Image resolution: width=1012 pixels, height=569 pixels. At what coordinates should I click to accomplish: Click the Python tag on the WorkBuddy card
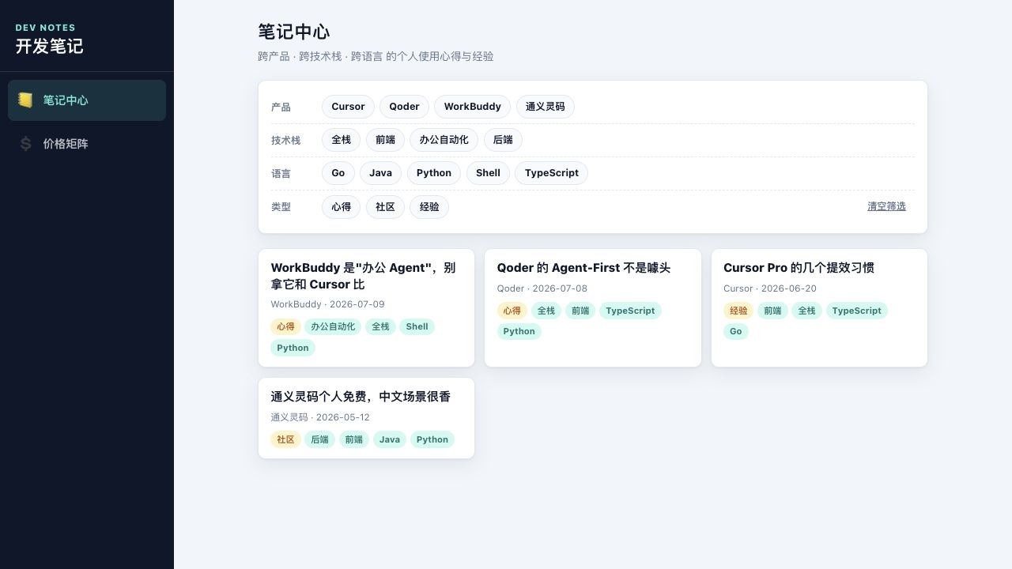[x=293, y=348]
